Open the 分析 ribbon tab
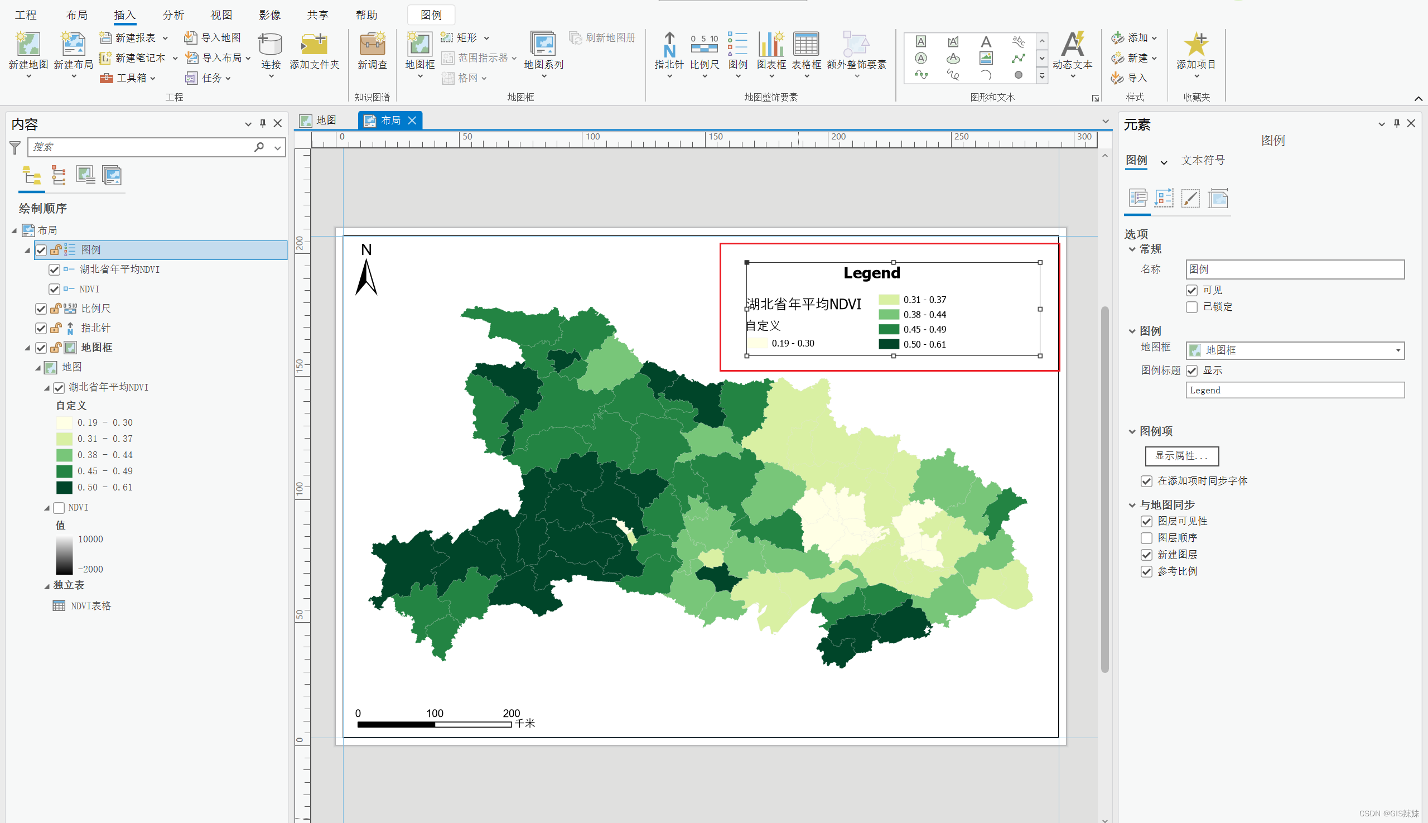This screenshot has width=1428, height=823. (x=173, y=15)
